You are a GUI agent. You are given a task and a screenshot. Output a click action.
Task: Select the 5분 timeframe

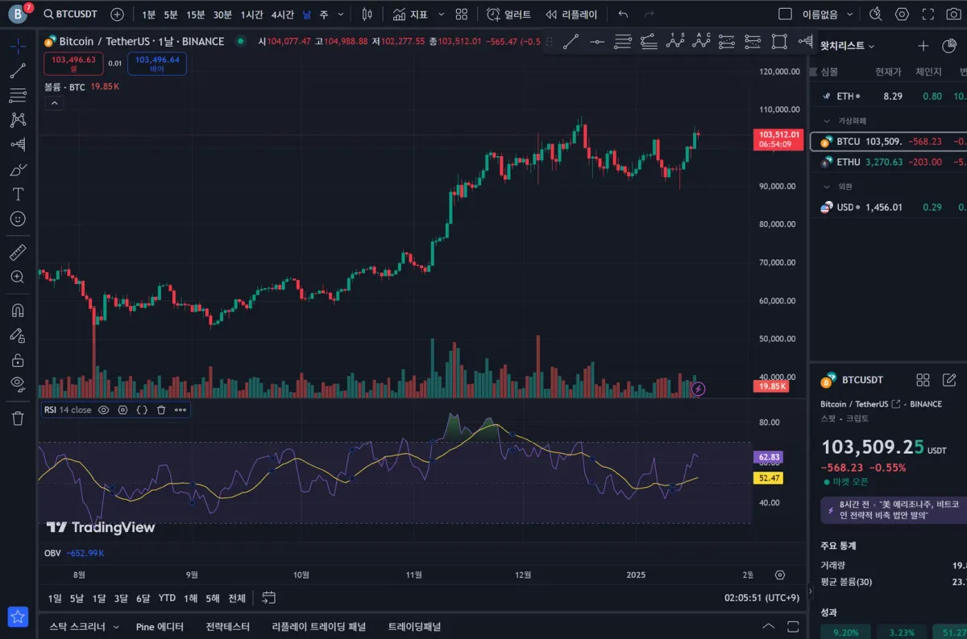171,14
